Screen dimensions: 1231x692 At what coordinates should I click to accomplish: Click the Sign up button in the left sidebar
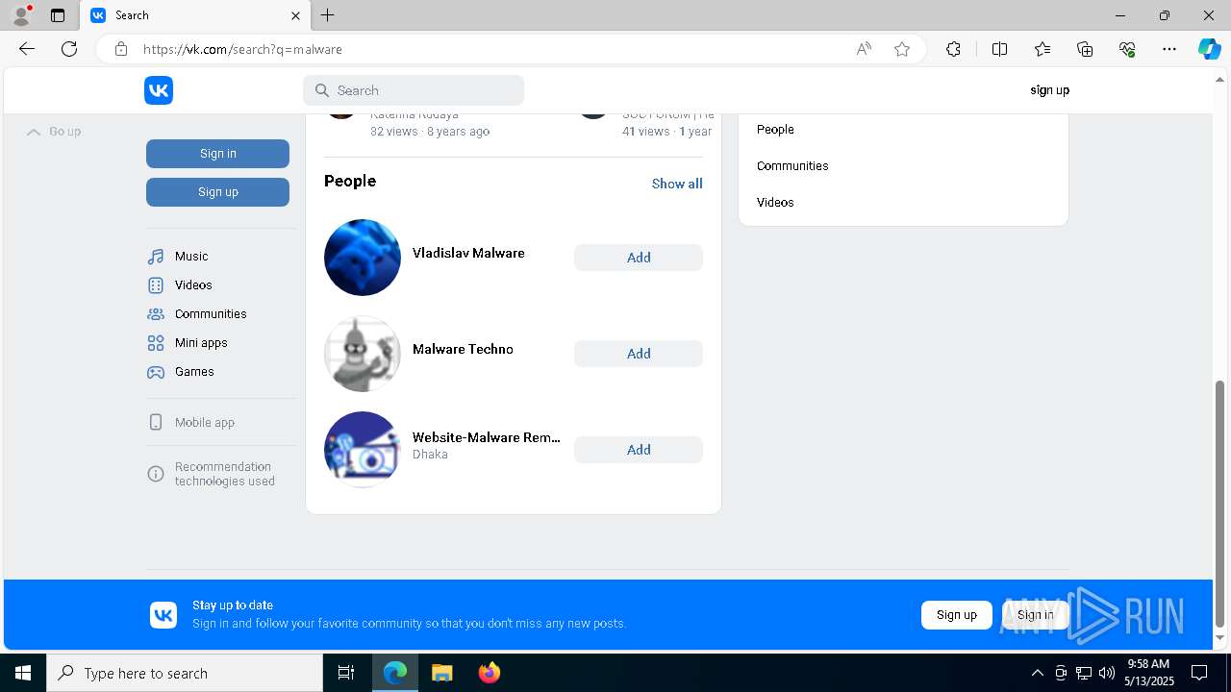[217, 192]
